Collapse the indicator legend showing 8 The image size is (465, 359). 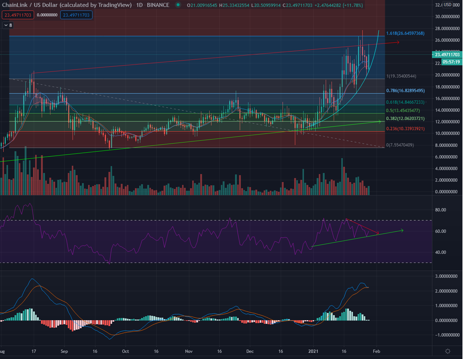(8, 25)
